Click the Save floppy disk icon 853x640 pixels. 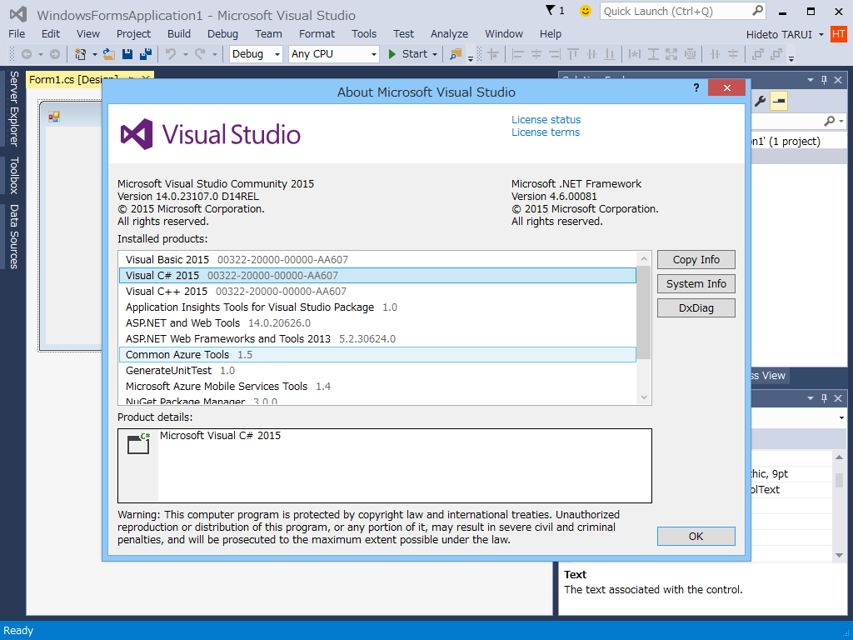tap(127, 54)
